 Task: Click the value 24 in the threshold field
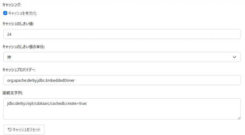pos(9,34)
